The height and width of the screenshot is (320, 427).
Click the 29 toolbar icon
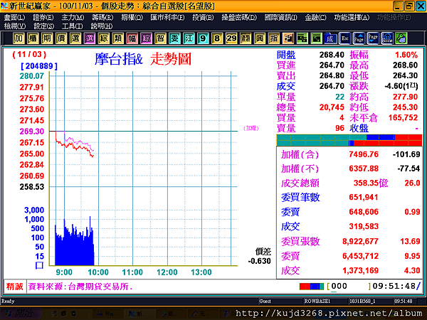point(231,38)
